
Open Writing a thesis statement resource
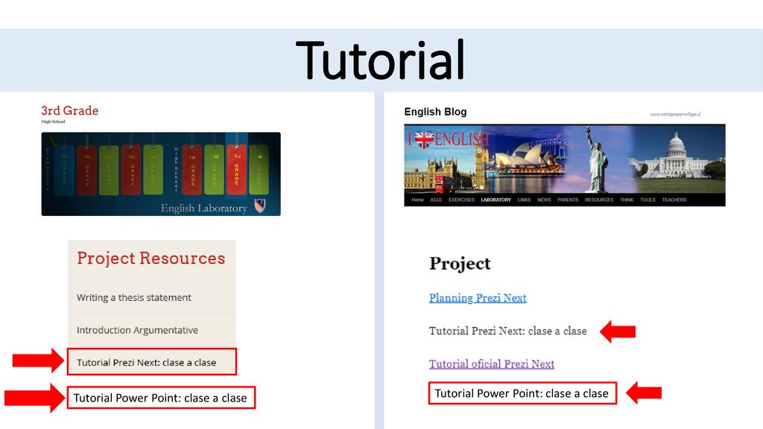(x=134, y=298)
